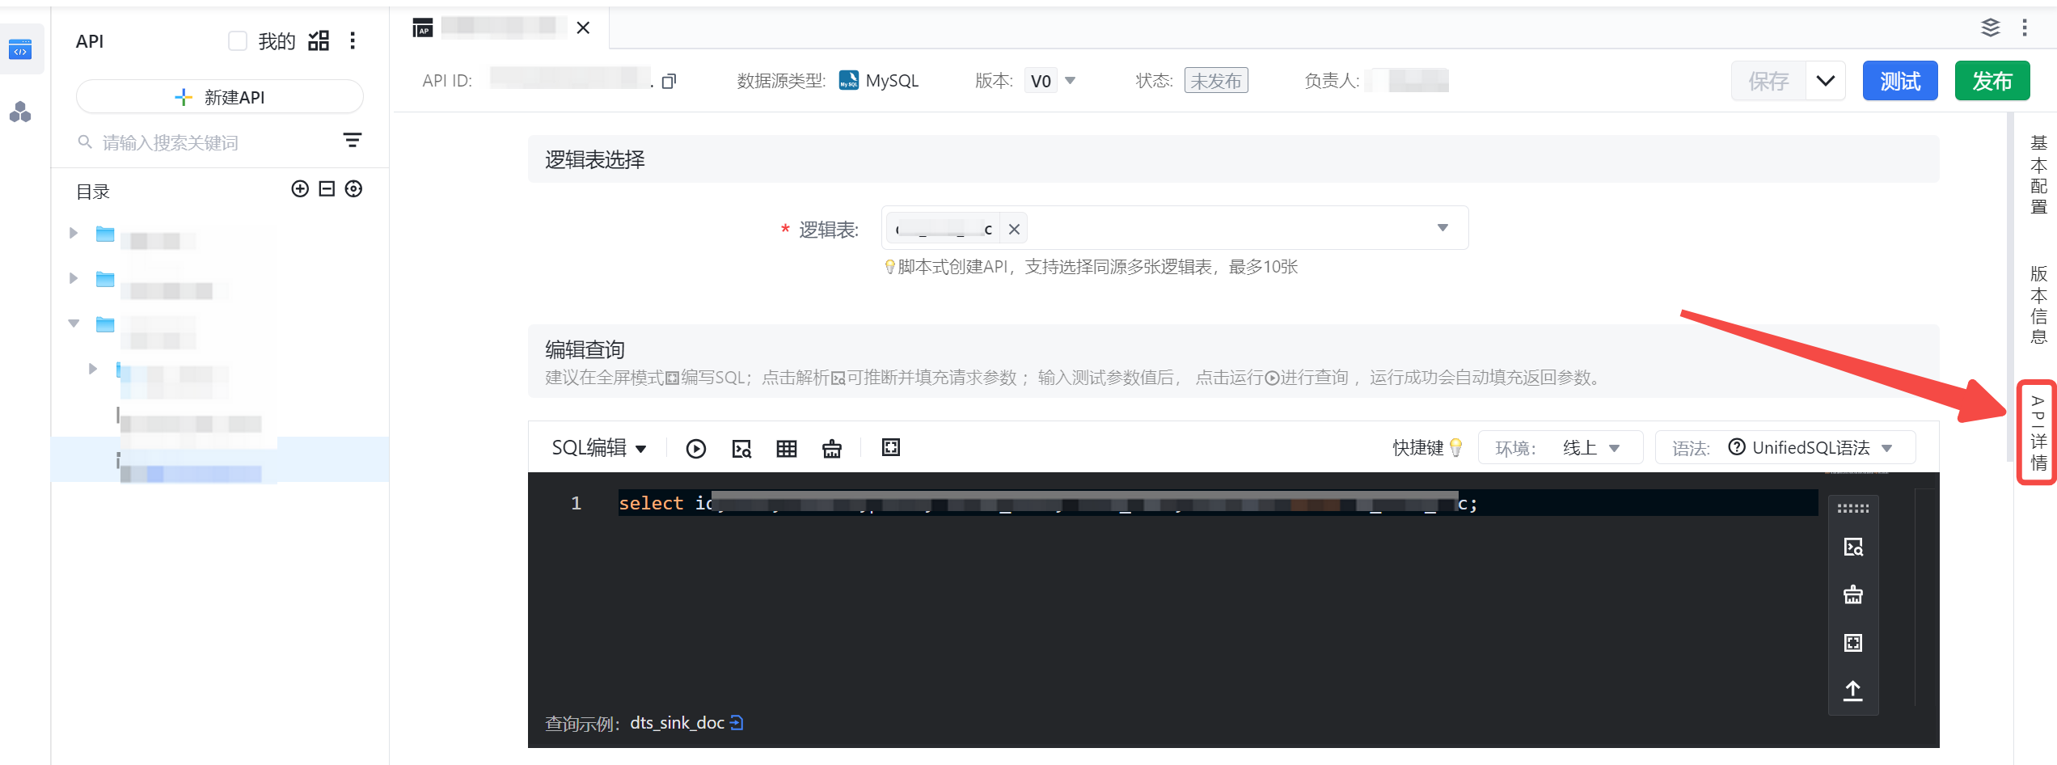Show syntax help question icon
2057x765 pixels.
pyautogui.click(x=1737, y=447)
